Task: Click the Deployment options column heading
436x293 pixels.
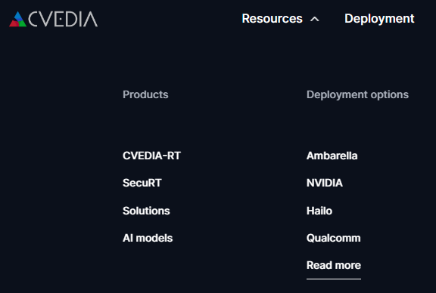Action: click(357, 95)
